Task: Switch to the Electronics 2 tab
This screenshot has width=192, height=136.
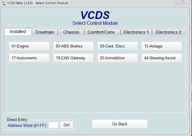Action: (169, 32)
